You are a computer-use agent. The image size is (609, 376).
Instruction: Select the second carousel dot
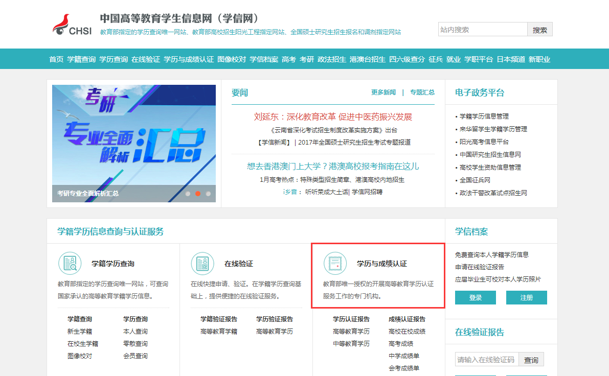[198, 194]
